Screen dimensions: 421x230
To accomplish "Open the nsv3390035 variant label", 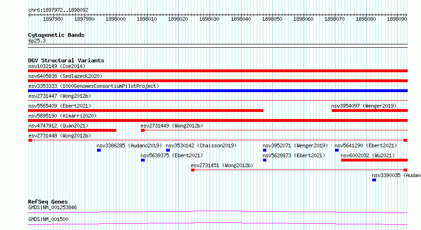I will point(396,175).
